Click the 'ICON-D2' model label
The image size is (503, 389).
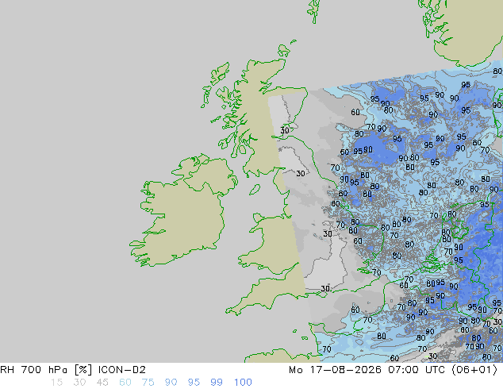pos(122,370)
